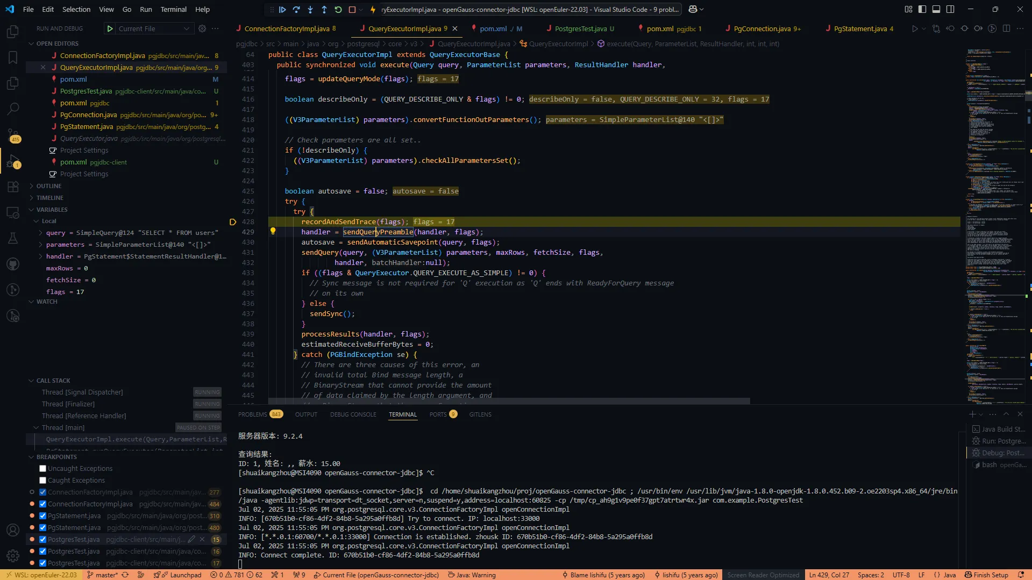
Task: Open the Remote Explorer view
Action: click(13, 212)
